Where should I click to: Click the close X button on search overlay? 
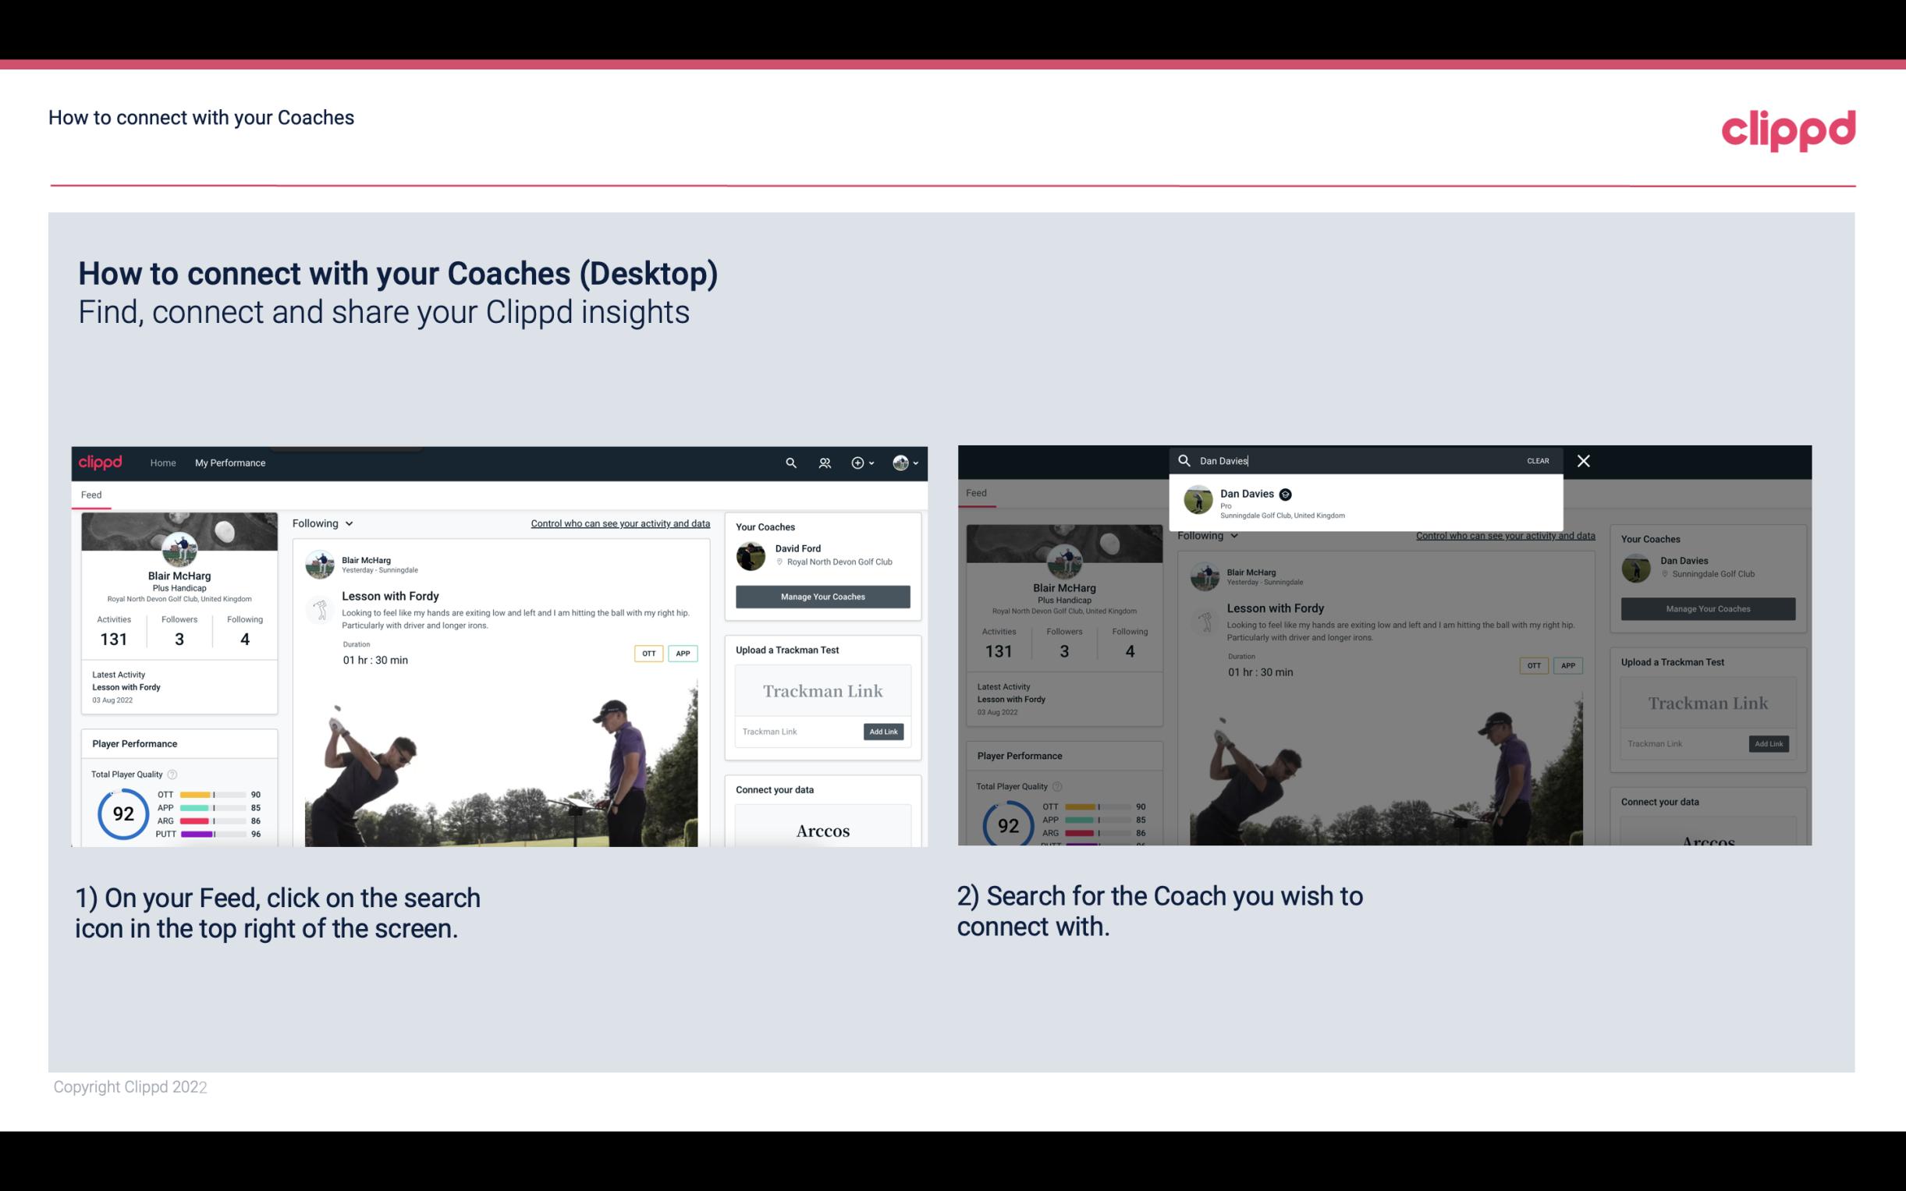[1582, 459]
